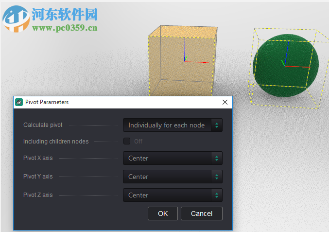Confirm pivot settings with OK
Viewport: 329px width, 232px height.
(163, 214)
